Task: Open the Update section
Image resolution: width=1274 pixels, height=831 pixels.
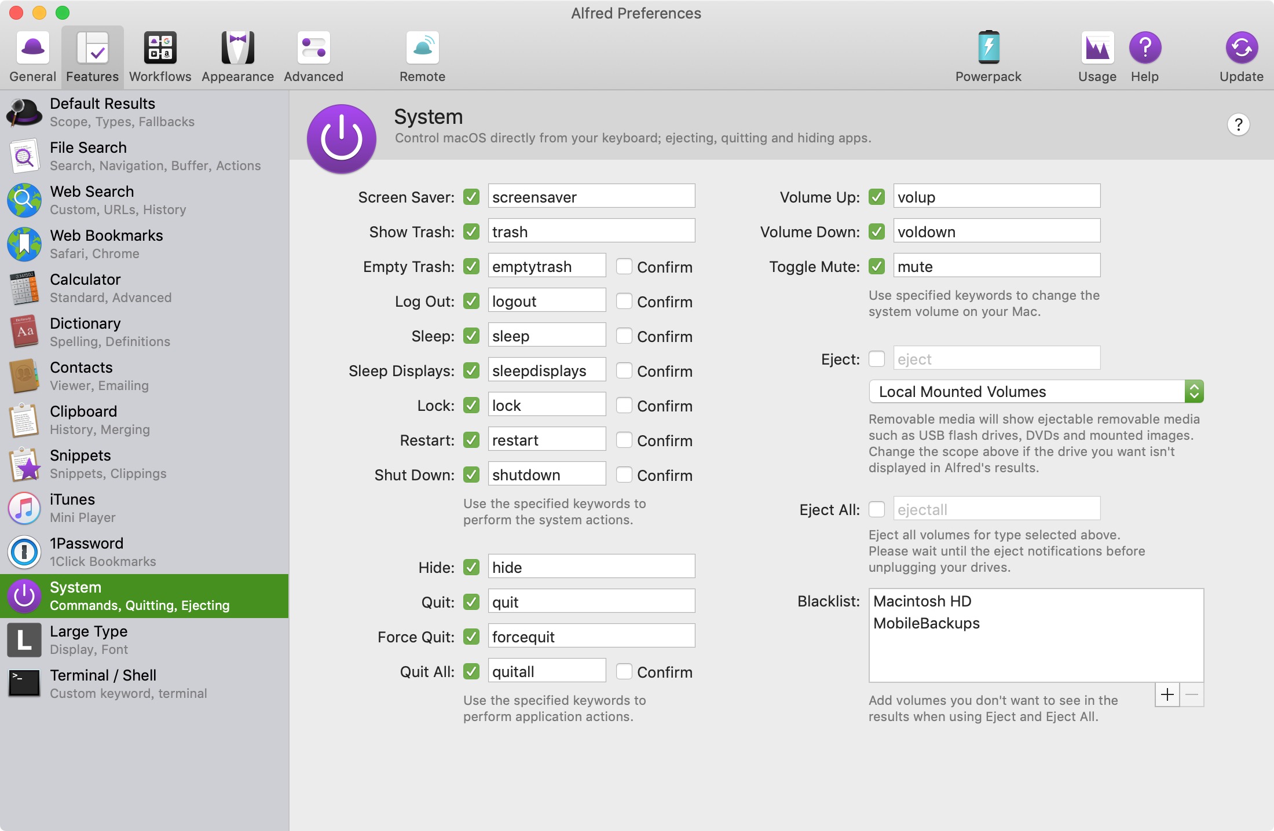Action: tap(1241, 57)
